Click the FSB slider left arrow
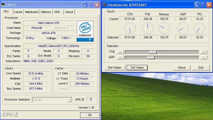This screenshot has width=213, height=120. (x=120, y=52)
